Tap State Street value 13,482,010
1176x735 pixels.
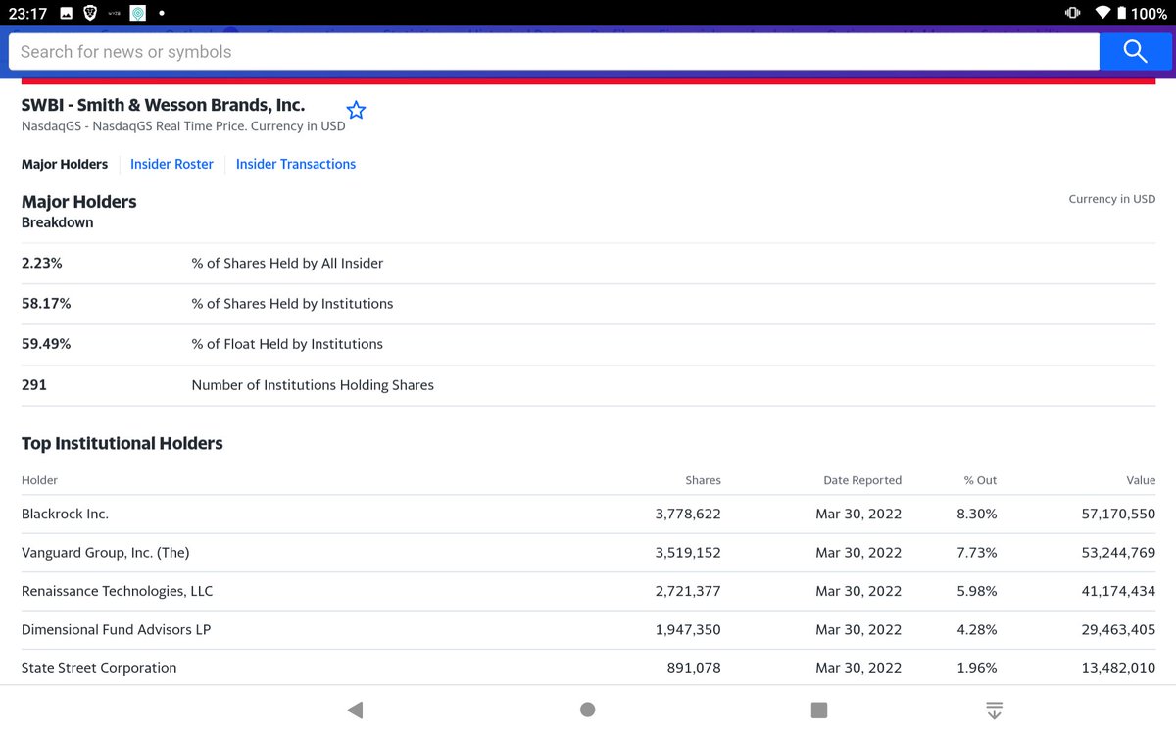(x=1118, y=668)
